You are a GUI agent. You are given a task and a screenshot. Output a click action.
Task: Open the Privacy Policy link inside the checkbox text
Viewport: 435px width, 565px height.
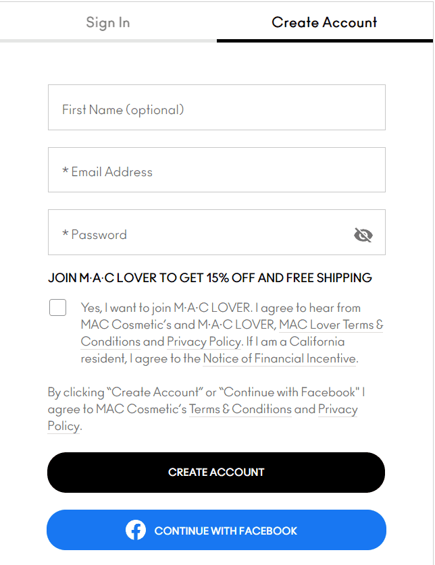(x=204, y=342)
